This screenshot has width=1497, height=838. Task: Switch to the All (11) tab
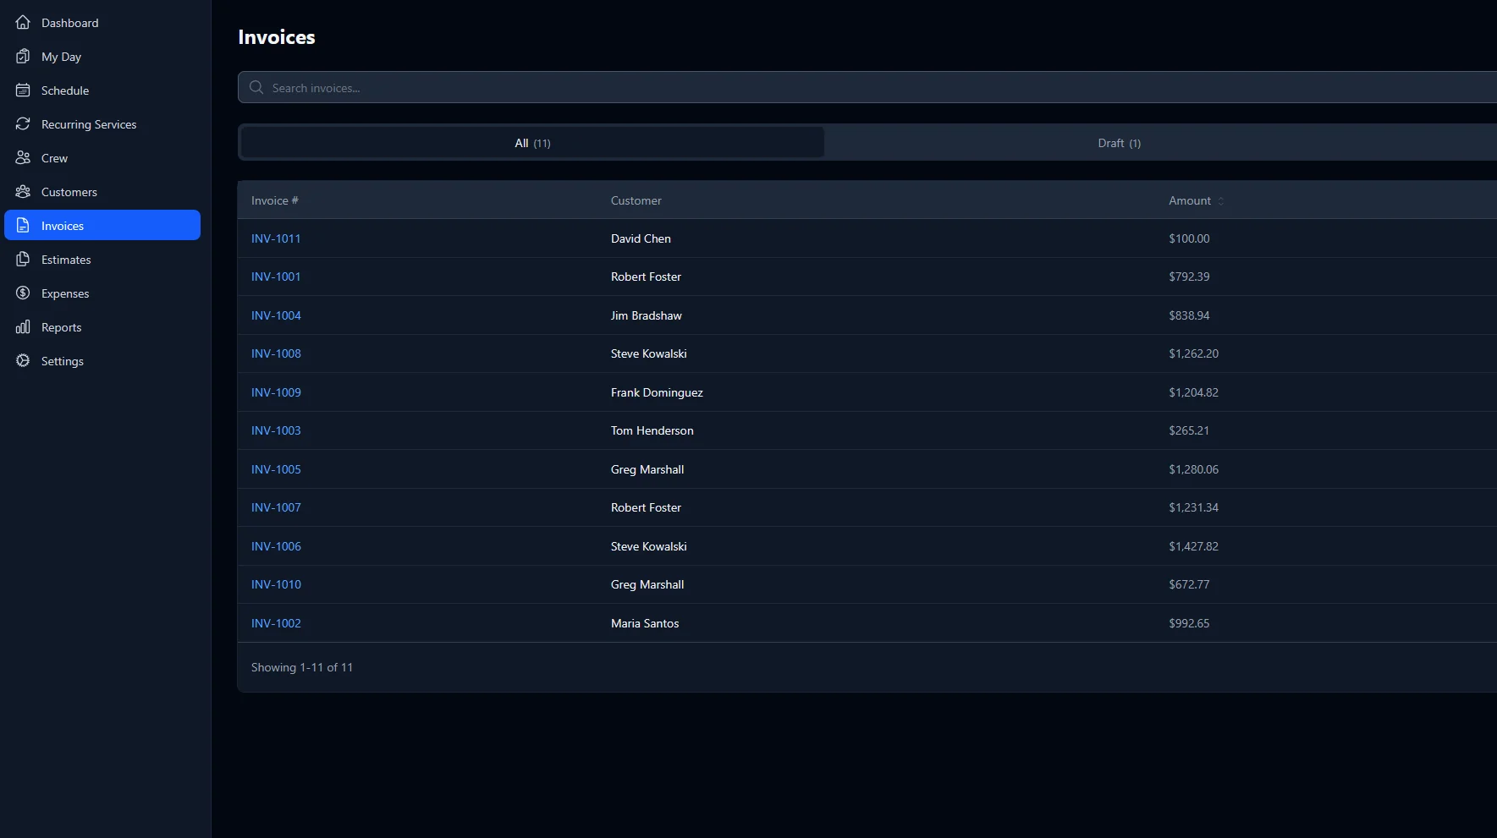click(x=532, y=143)
